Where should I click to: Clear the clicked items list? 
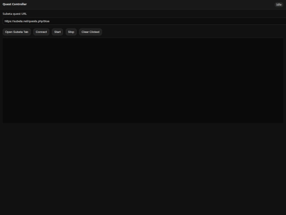click(x=91, y=32)
